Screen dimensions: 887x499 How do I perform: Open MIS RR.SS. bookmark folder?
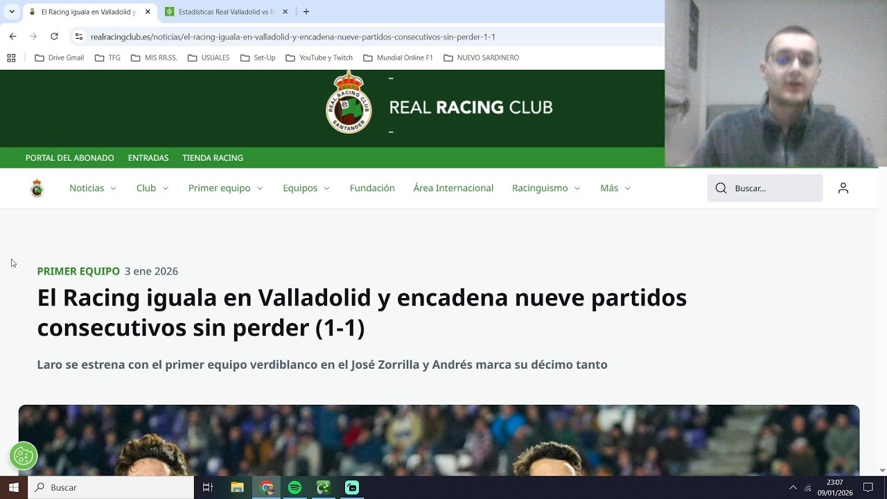153,58
